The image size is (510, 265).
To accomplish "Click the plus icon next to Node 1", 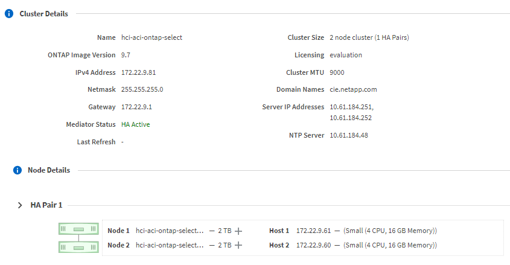I will pyautogui.click(x=238, y=231).
